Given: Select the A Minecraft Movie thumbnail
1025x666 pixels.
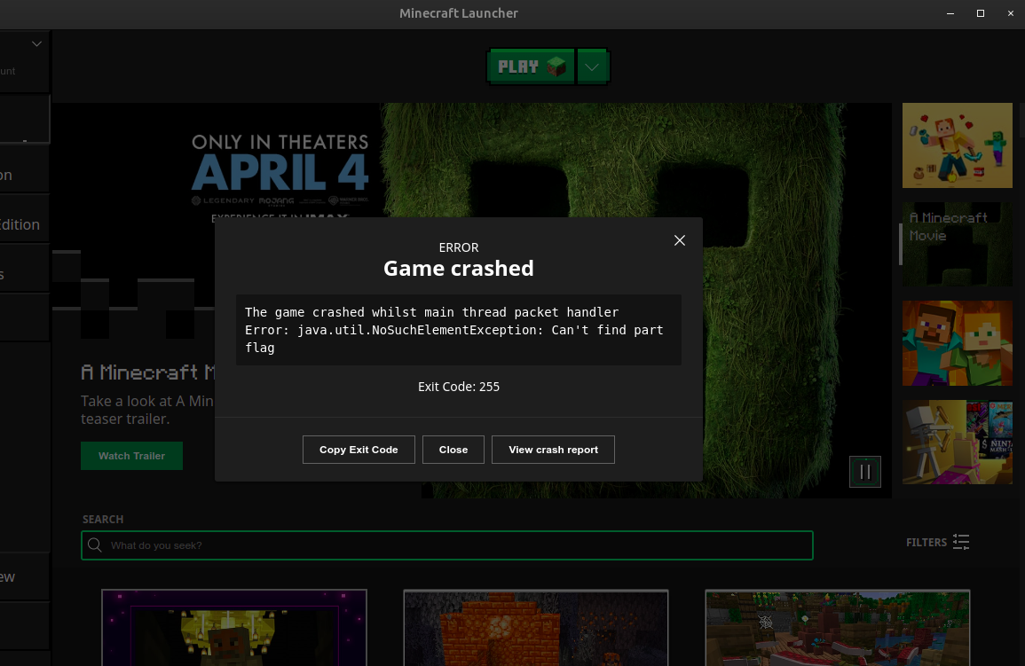Looking at the screenshot, I should [x=957, y=244].
